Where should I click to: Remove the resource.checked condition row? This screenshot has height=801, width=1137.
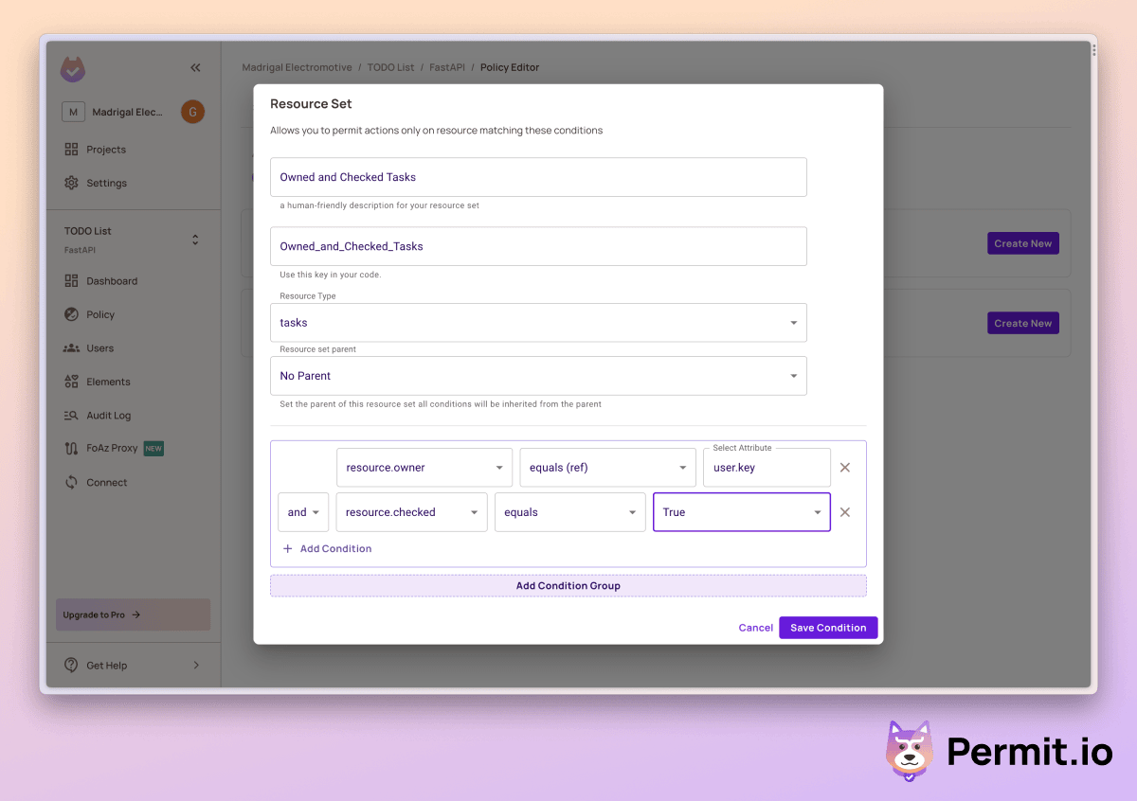point(845,512)
